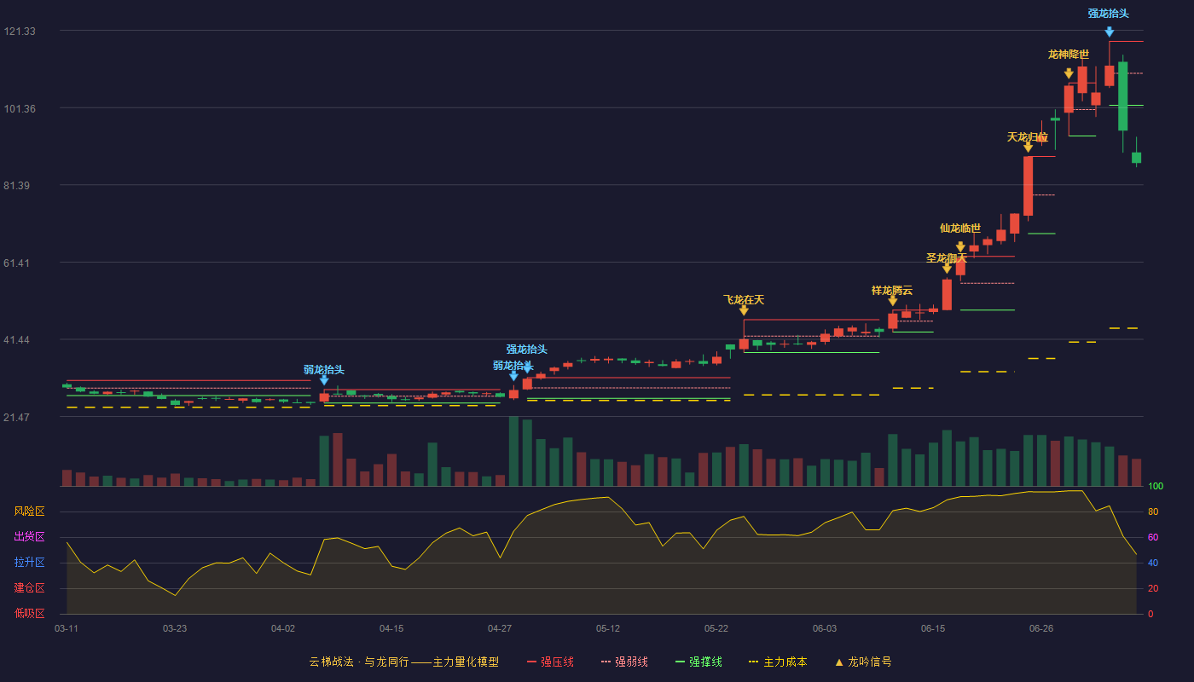1194x682 pixels.
Task: Click the 05-12 date axis label
Action: click(x=608, y=628)
